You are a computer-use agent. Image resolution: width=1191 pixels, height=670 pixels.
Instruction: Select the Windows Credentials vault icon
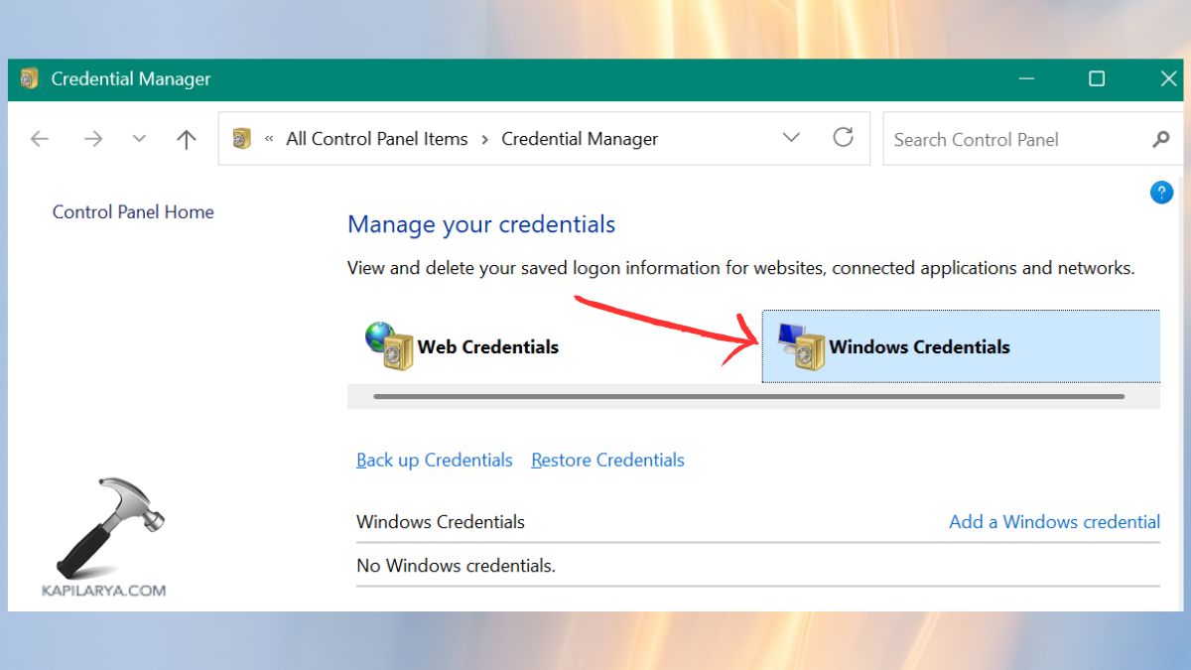click(x=799, y=346)
